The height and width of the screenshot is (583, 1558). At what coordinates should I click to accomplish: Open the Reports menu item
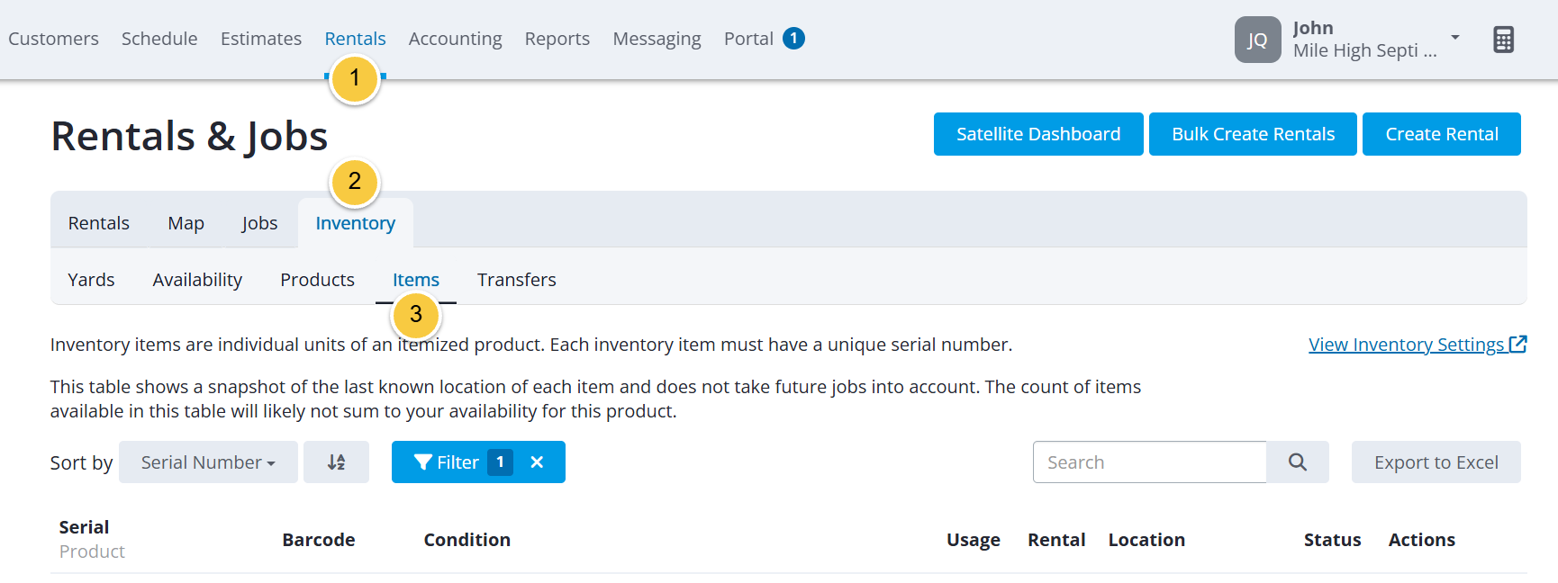(557, 39)
